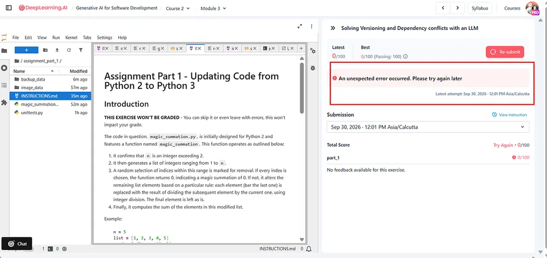This screenshot has height=258, width=547.
Task: Open Running Terminals and Kernels sidebar
Action: [4, 68]
